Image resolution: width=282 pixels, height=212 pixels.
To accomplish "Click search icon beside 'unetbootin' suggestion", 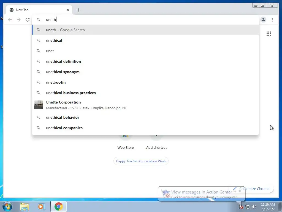I will [39, 82].
